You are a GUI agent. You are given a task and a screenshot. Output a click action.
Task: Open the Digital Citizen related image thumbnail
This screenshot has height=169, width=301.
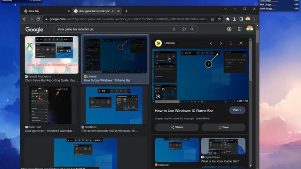(x=223, y=146)
